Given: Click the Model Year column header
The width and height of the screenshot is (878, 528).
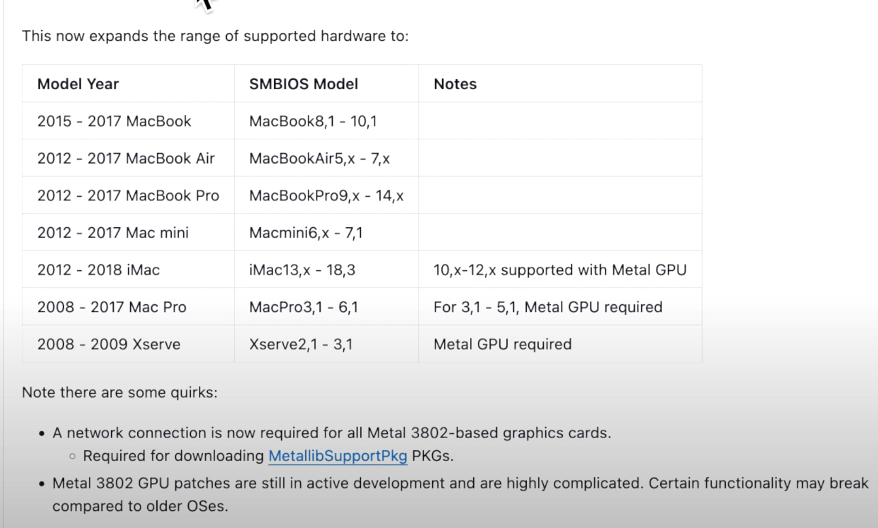Looking at the screenshot, I should click(x=78, y=84).
